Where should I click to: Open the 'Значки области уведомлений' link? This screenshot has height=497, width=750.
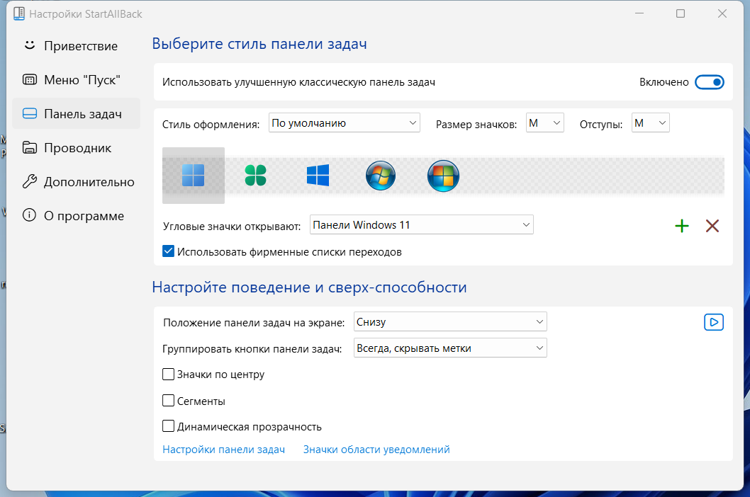pos(376,450)
